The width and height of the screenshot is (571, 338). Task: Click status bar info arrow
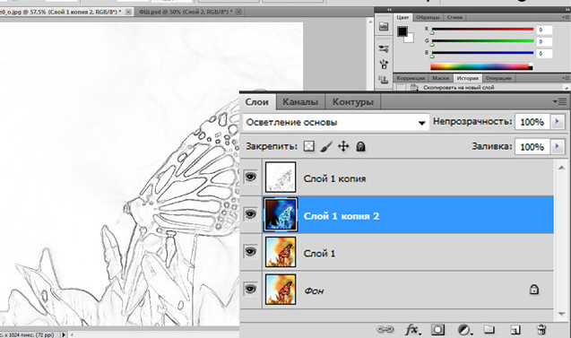[64, 334]
